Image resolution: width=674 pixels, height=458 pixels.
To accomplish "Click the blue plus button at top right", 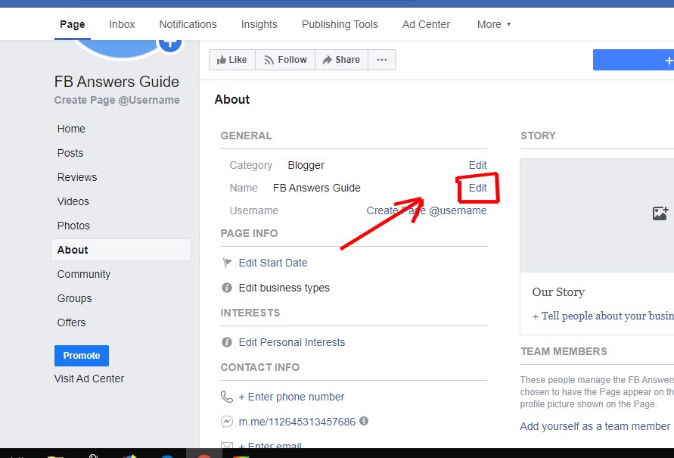I will click(x=634, y=60).
